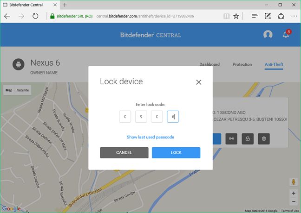Open notifications bell with 8 alerts
Screen dimensions: 301x213
(x=286, y=34)
